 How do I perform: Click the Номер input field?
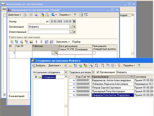coord(37,22)
